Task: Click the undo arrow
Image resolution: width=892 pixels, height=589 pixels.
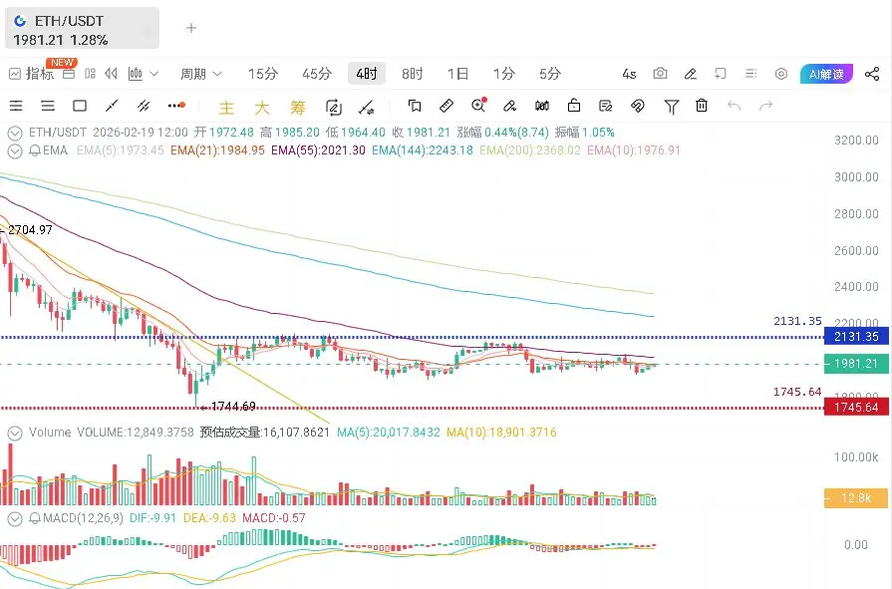Action: 734,106
